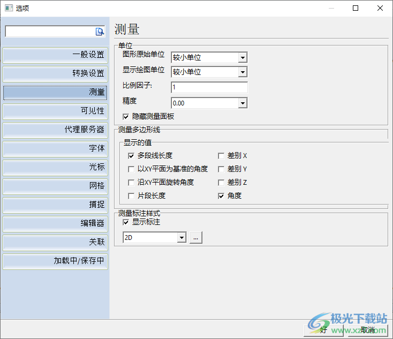Image resolution: width=393 pixels, height=339 pixels.
Task: Open the 光标 category
Action: [55, 167]
